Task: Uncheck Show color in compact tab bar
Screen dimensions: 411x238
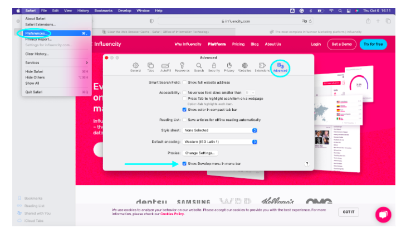Action: [184, 110]
